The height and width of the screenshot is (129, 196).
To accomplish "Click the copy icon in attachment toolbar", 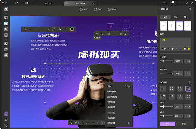I will pyautogui.click(x=109, y=34).
